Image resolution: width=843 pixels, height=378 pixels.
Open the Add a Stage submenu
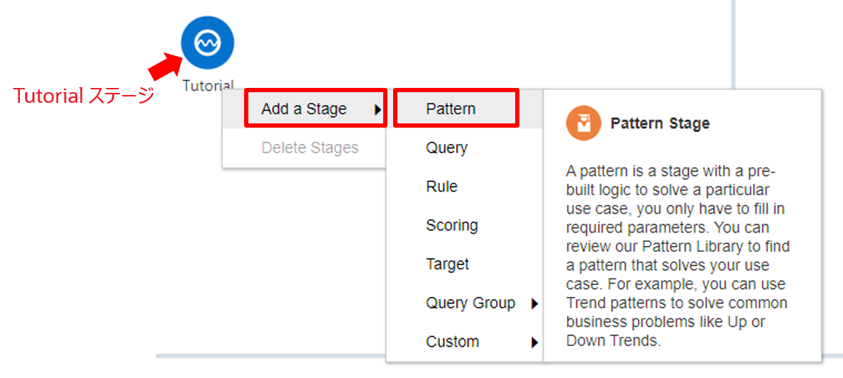pos(304,109)
